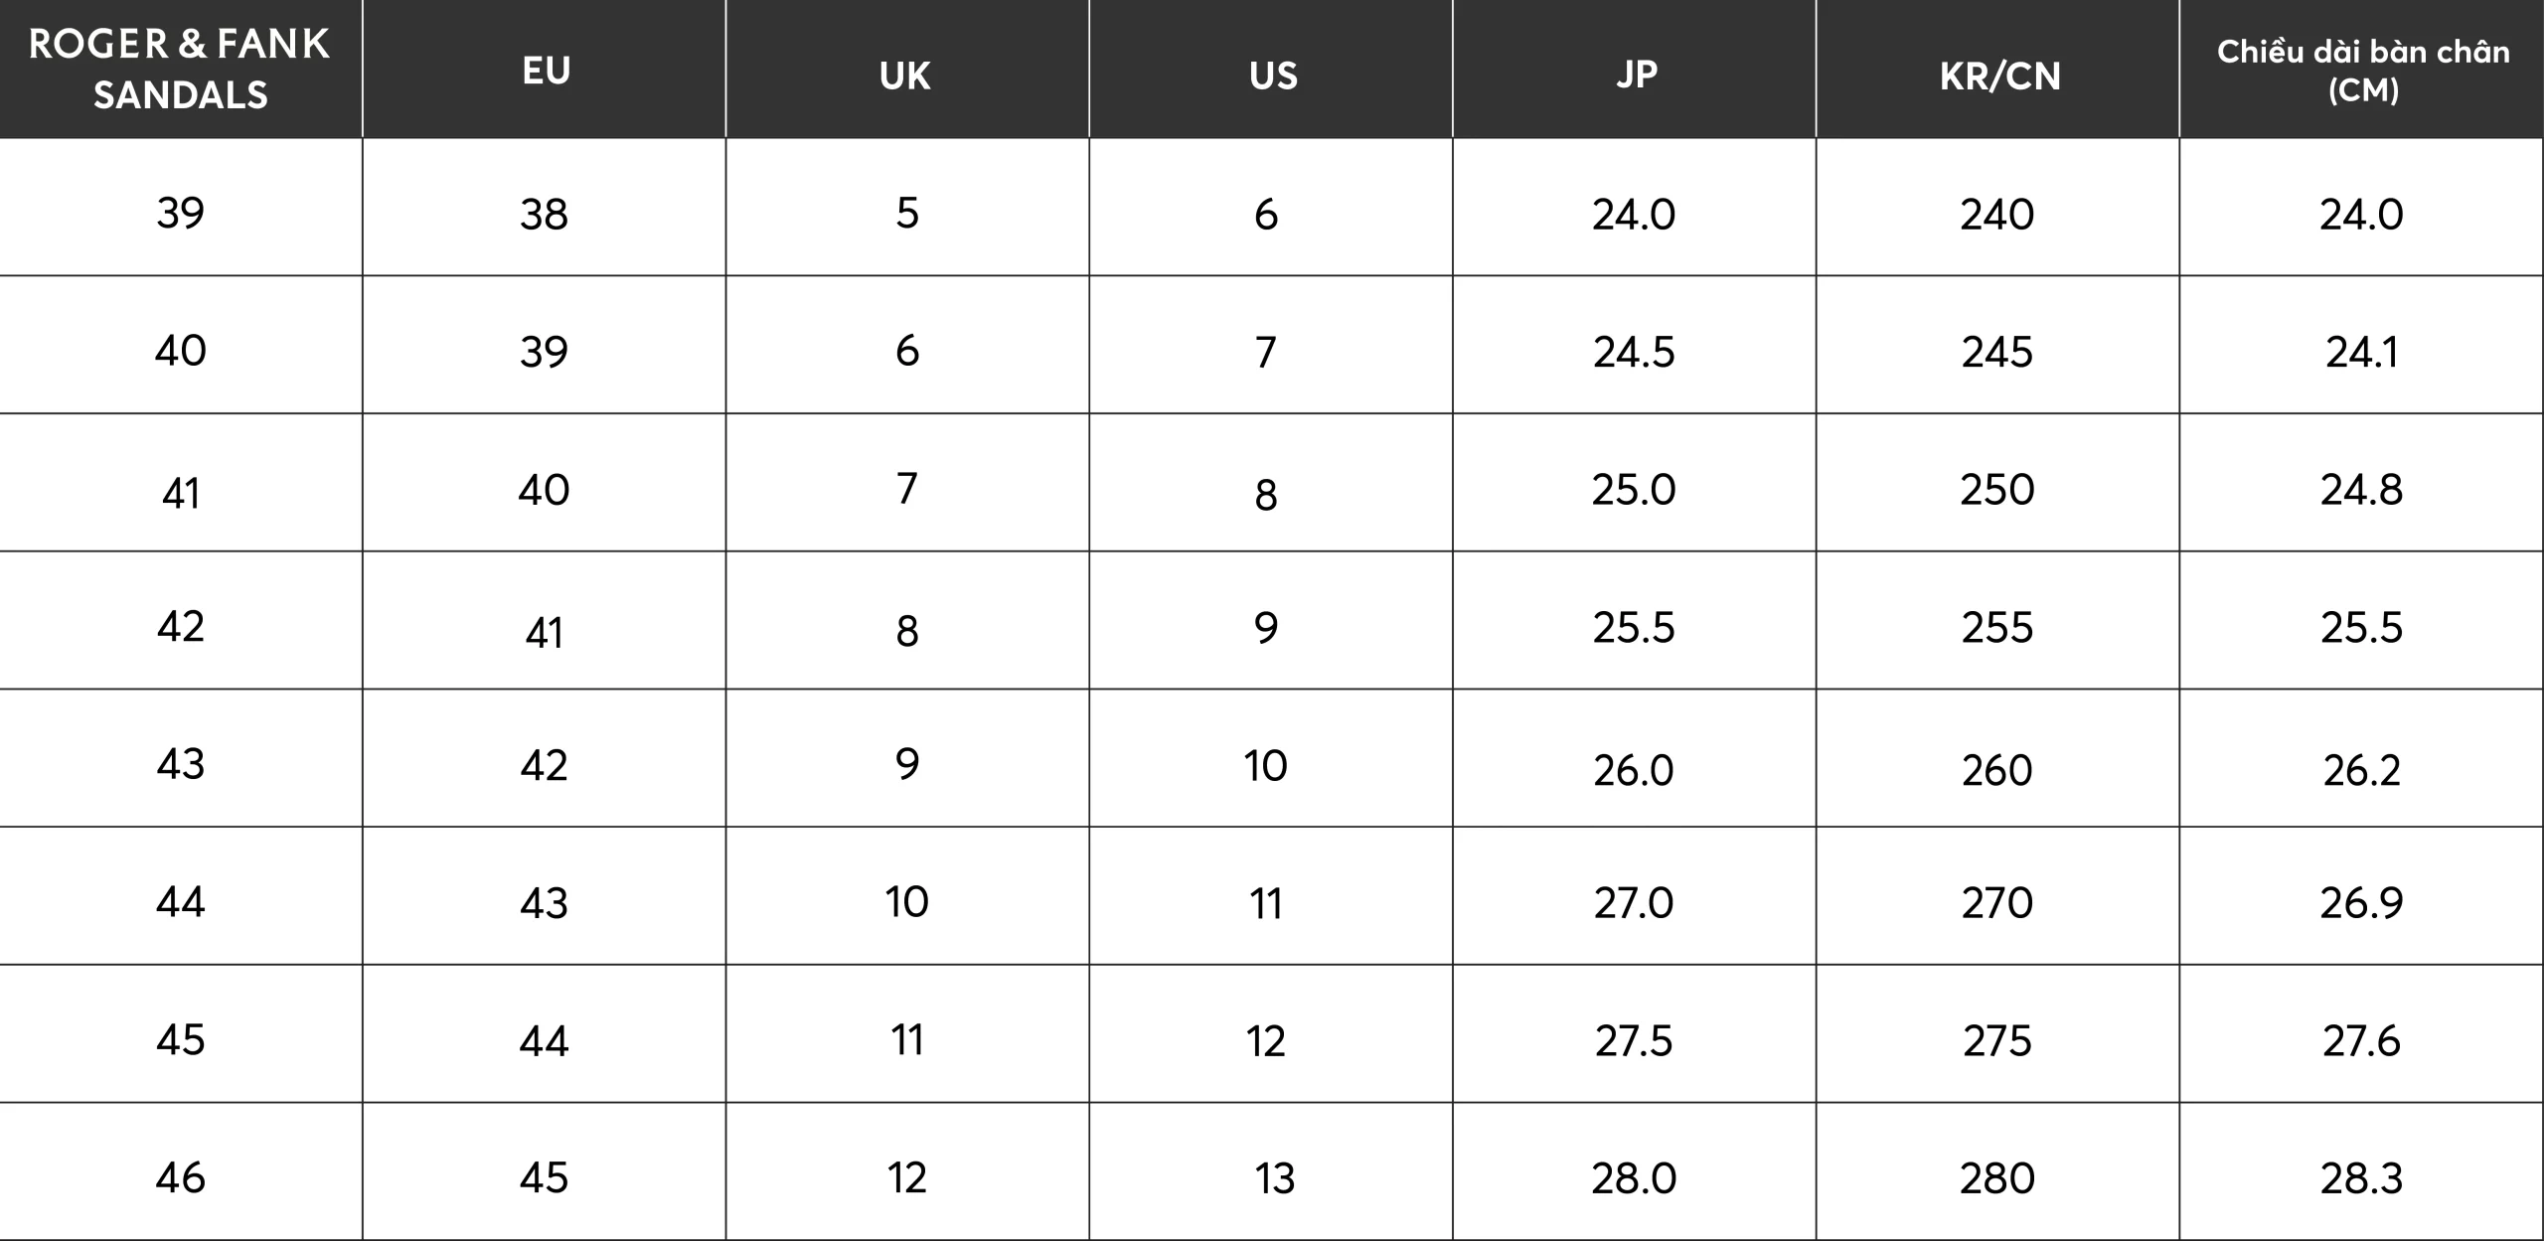Select the EU column header

546,71
